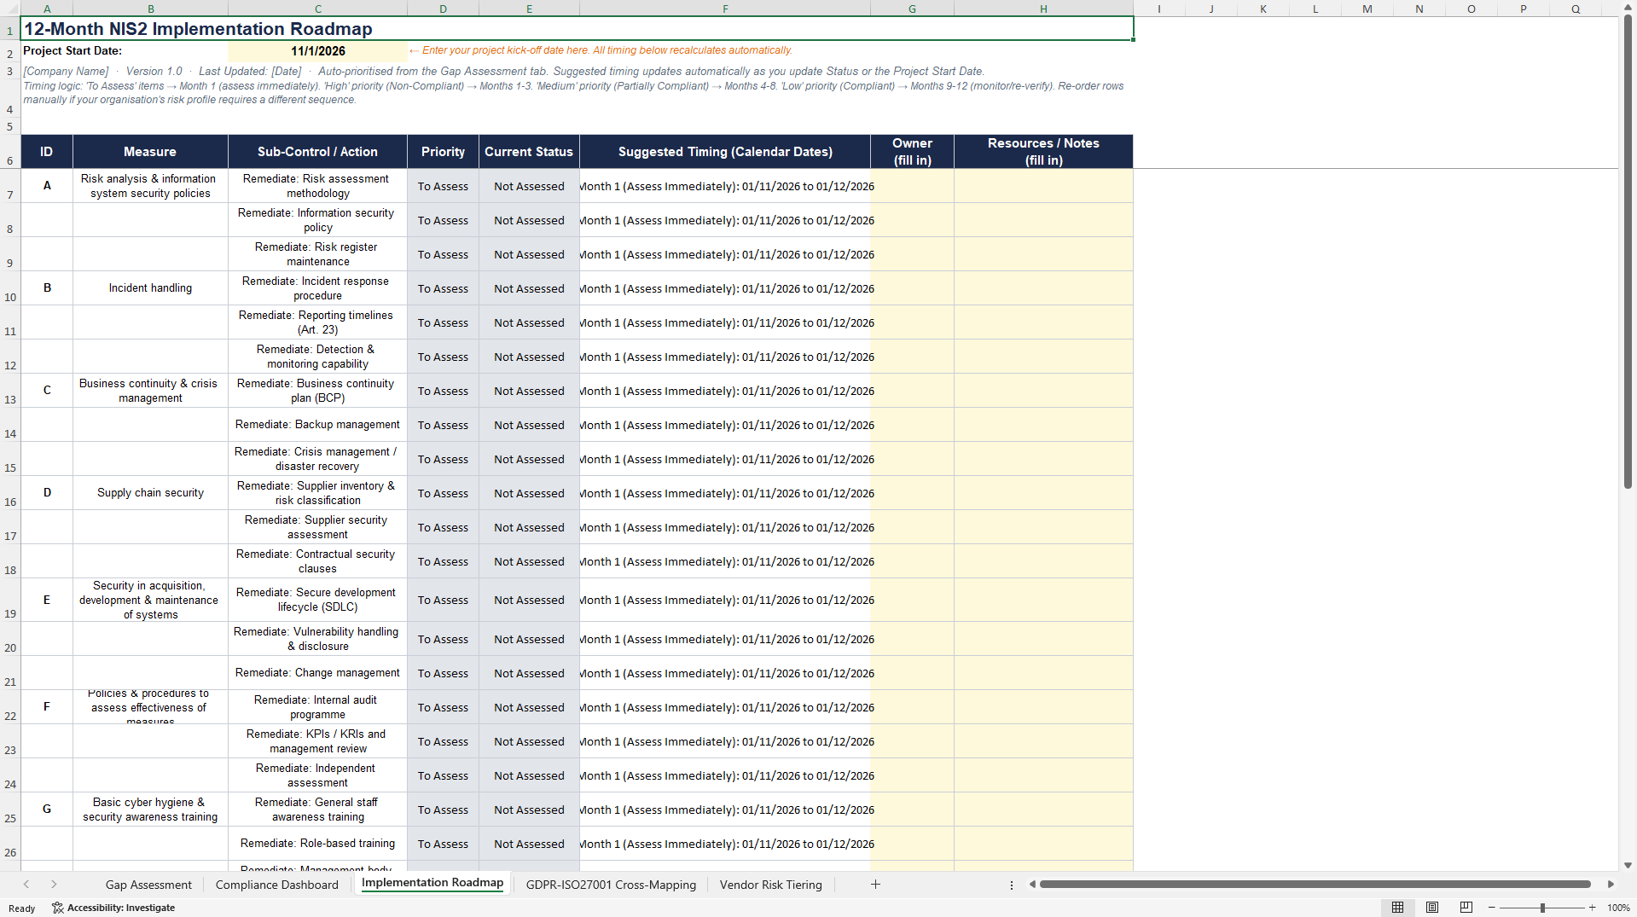Switch to Page Break Preview icon
Image resolution: width=1637 pixels, height=917 pixels.
click(1466, 908)
